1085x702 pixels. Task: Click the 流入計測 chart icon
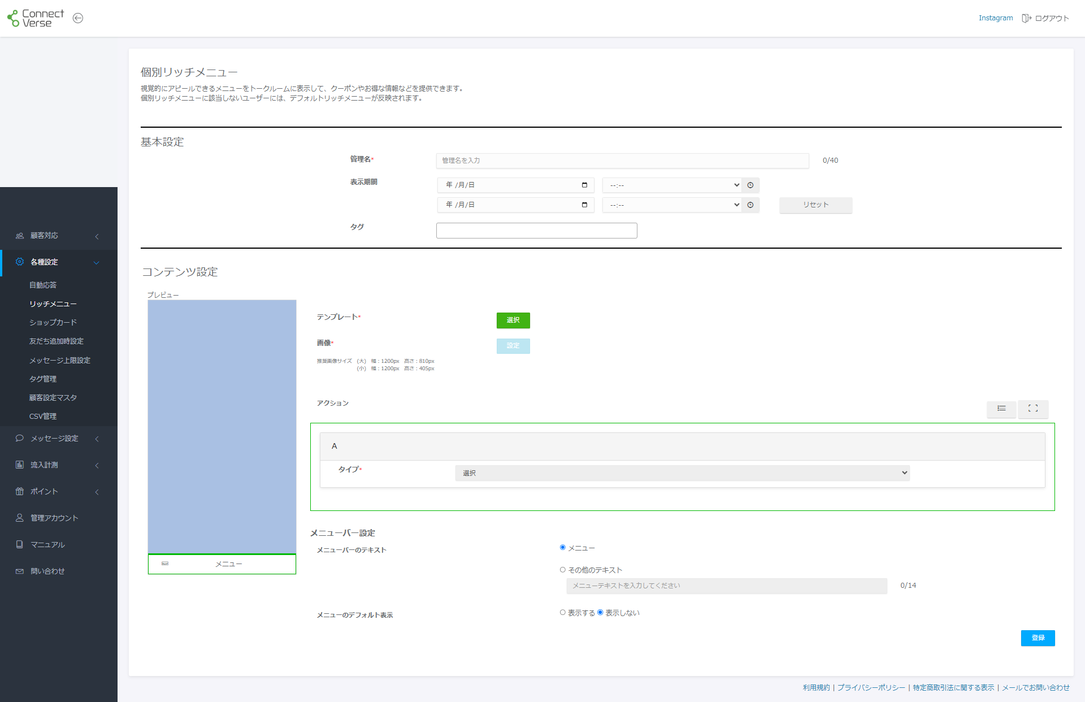coord(20,465)
